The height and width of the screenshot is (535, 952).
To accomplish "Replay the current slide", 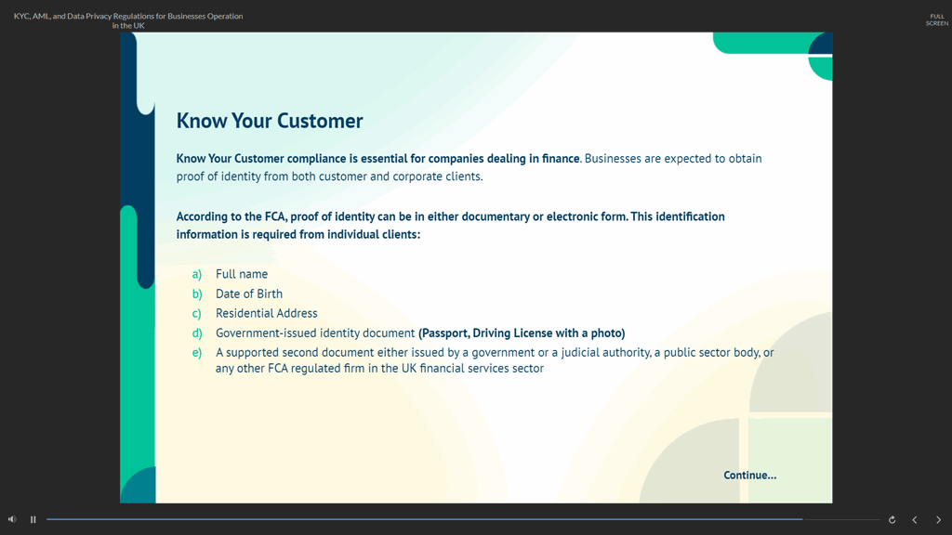I will pyautogui.click(x=892, y=520).
